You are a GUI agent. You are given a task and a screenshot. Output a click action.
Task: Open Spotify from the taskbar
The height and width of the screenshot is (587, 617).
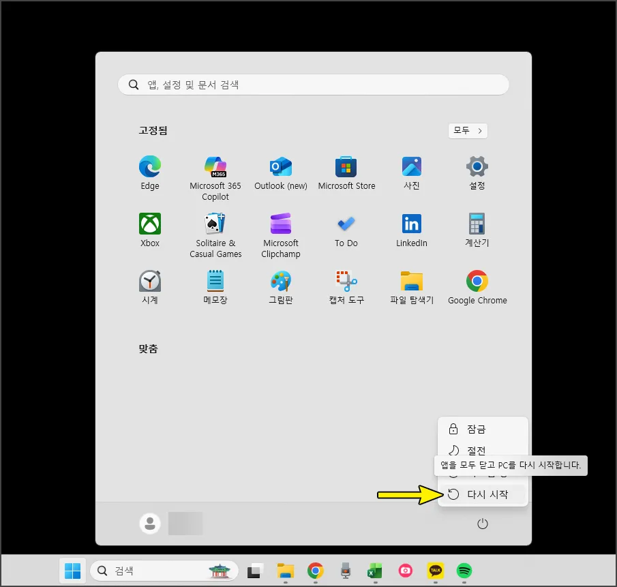point(464,571)
